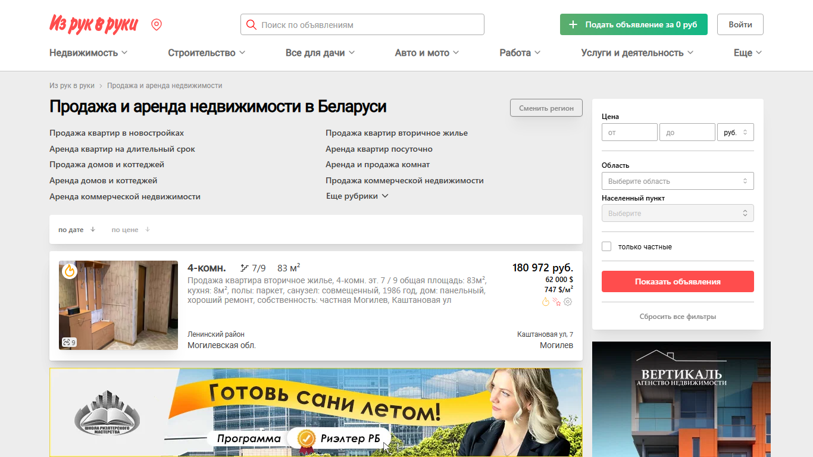Click the magnifier icon in search box
Viewport: 813px width, 457px height.
251,24
